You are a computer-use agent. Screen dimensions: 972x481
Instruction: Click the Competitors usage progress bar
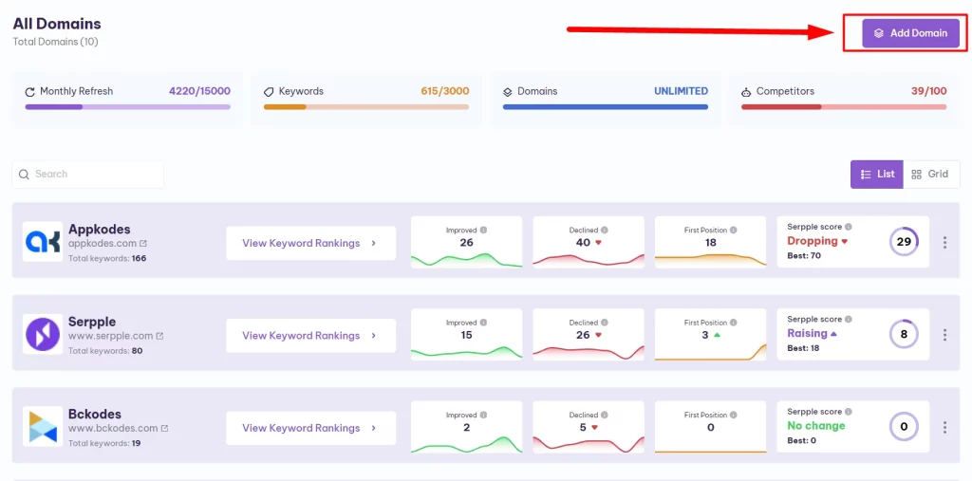tap(844, 106)
